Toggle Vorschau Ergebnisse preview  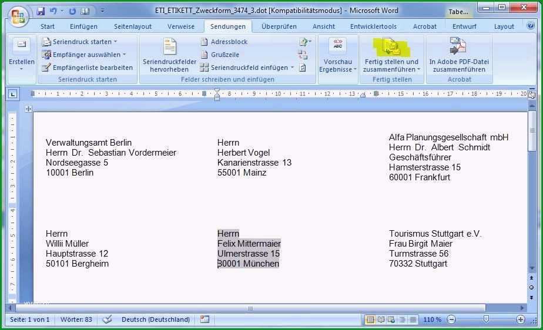pos(338,55)
